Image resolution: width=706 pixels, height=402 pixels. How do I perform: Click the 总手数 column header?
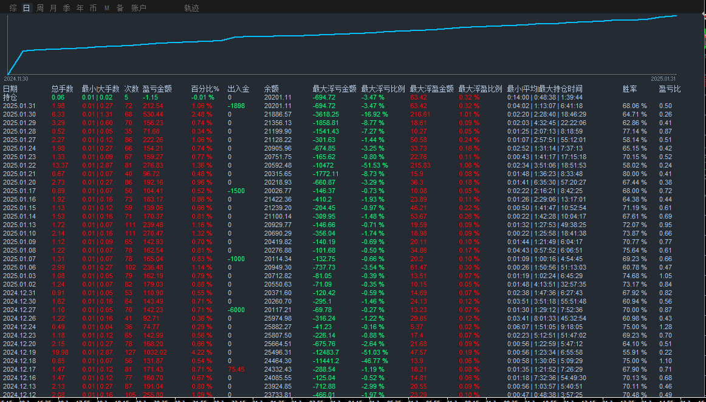tap(62, 89)
